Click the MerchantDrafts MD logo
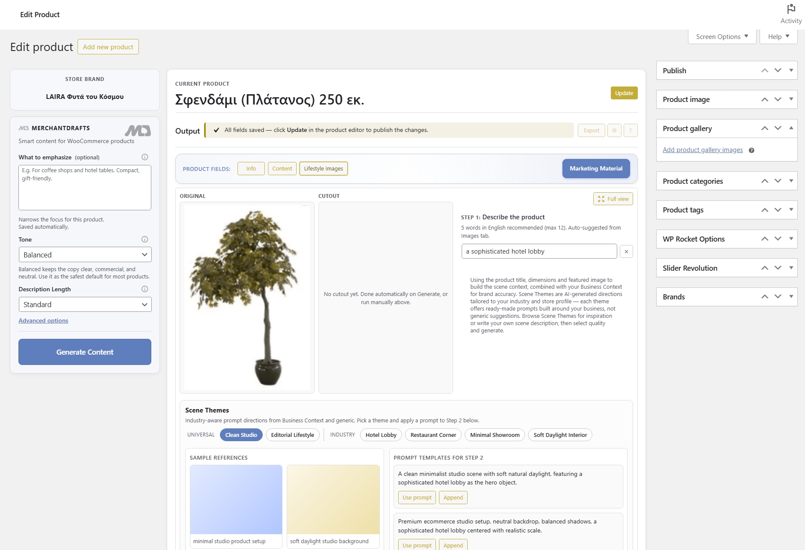Viewport: 805px width, 550px height. (138, 131)
